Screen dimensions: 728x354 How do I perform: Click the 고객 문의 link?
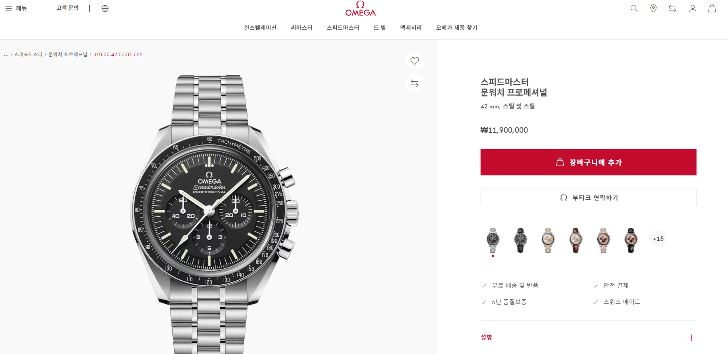pyautogui.click(x=68, y=8)
